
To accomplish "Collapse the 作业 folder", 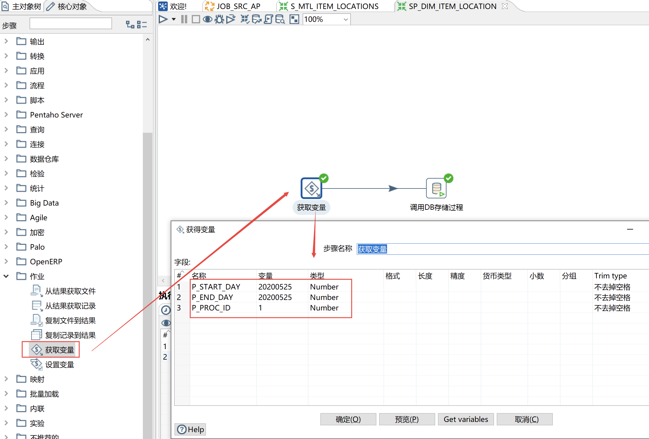I will (6, 276).
